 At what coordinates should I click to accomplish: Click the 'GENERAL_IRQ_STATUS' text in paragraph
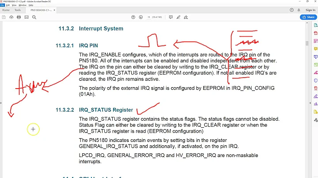pyautogui.click(x=108, y=146)
